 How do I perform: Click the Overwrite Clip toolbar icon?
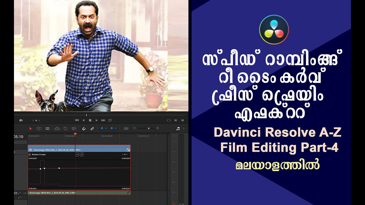point(66,128)
